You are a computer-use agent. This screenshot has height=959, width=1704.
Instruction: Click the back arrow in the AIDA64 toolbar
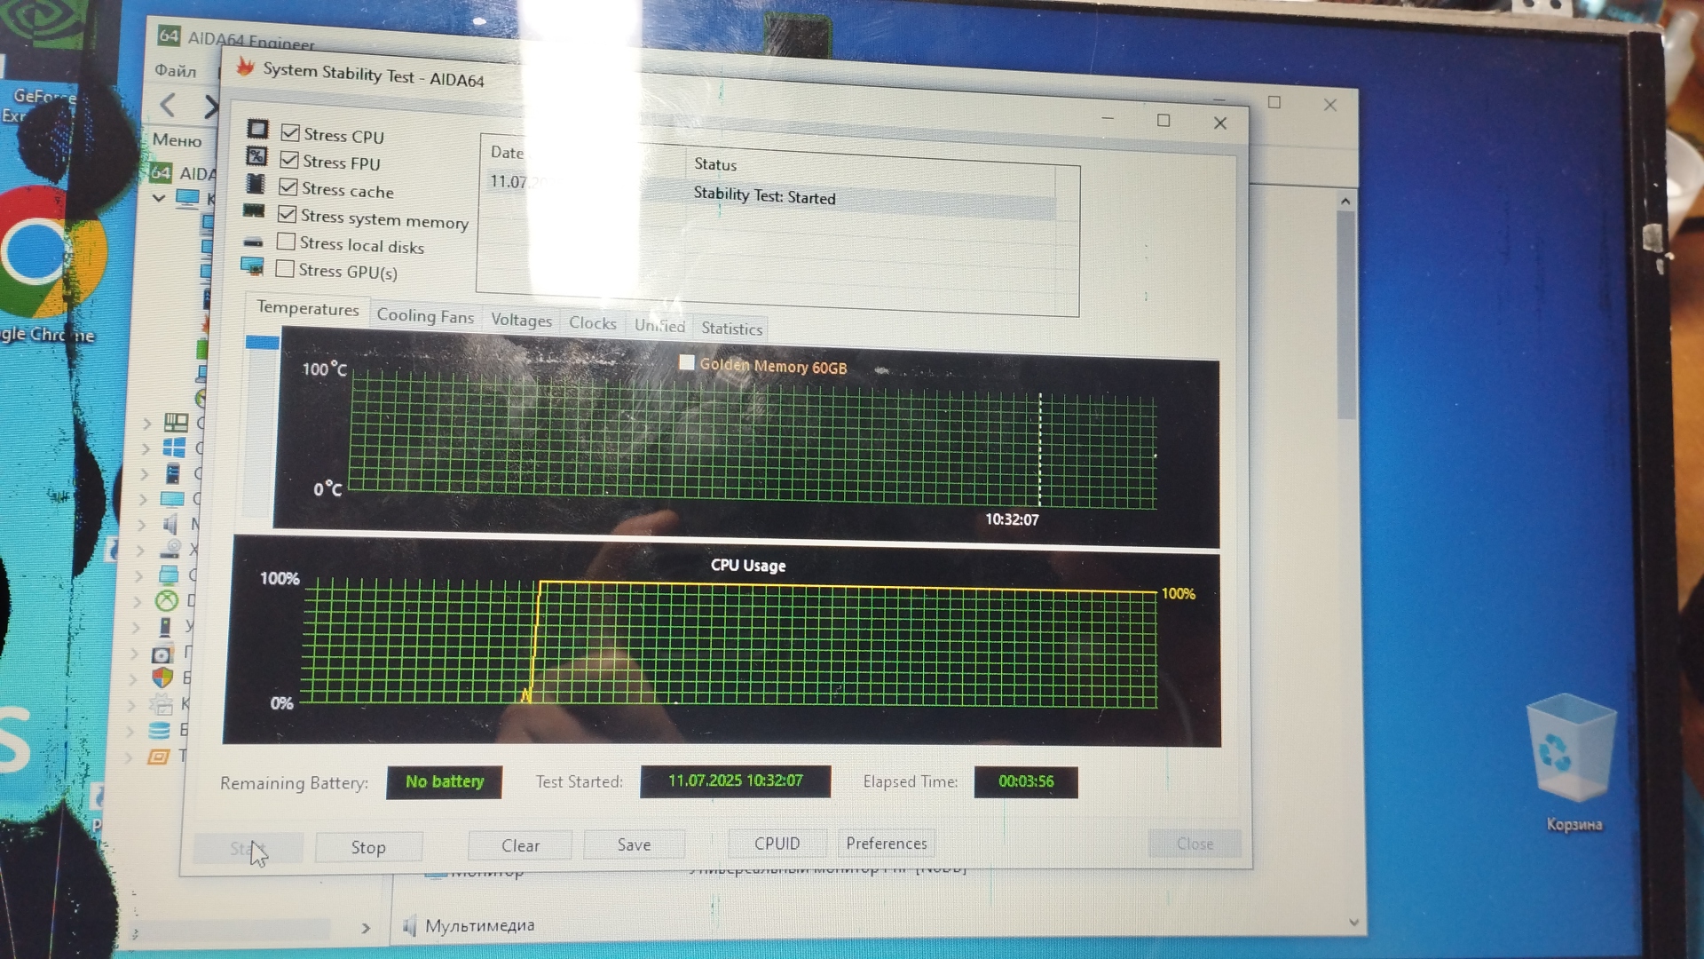tap(168, 106)
